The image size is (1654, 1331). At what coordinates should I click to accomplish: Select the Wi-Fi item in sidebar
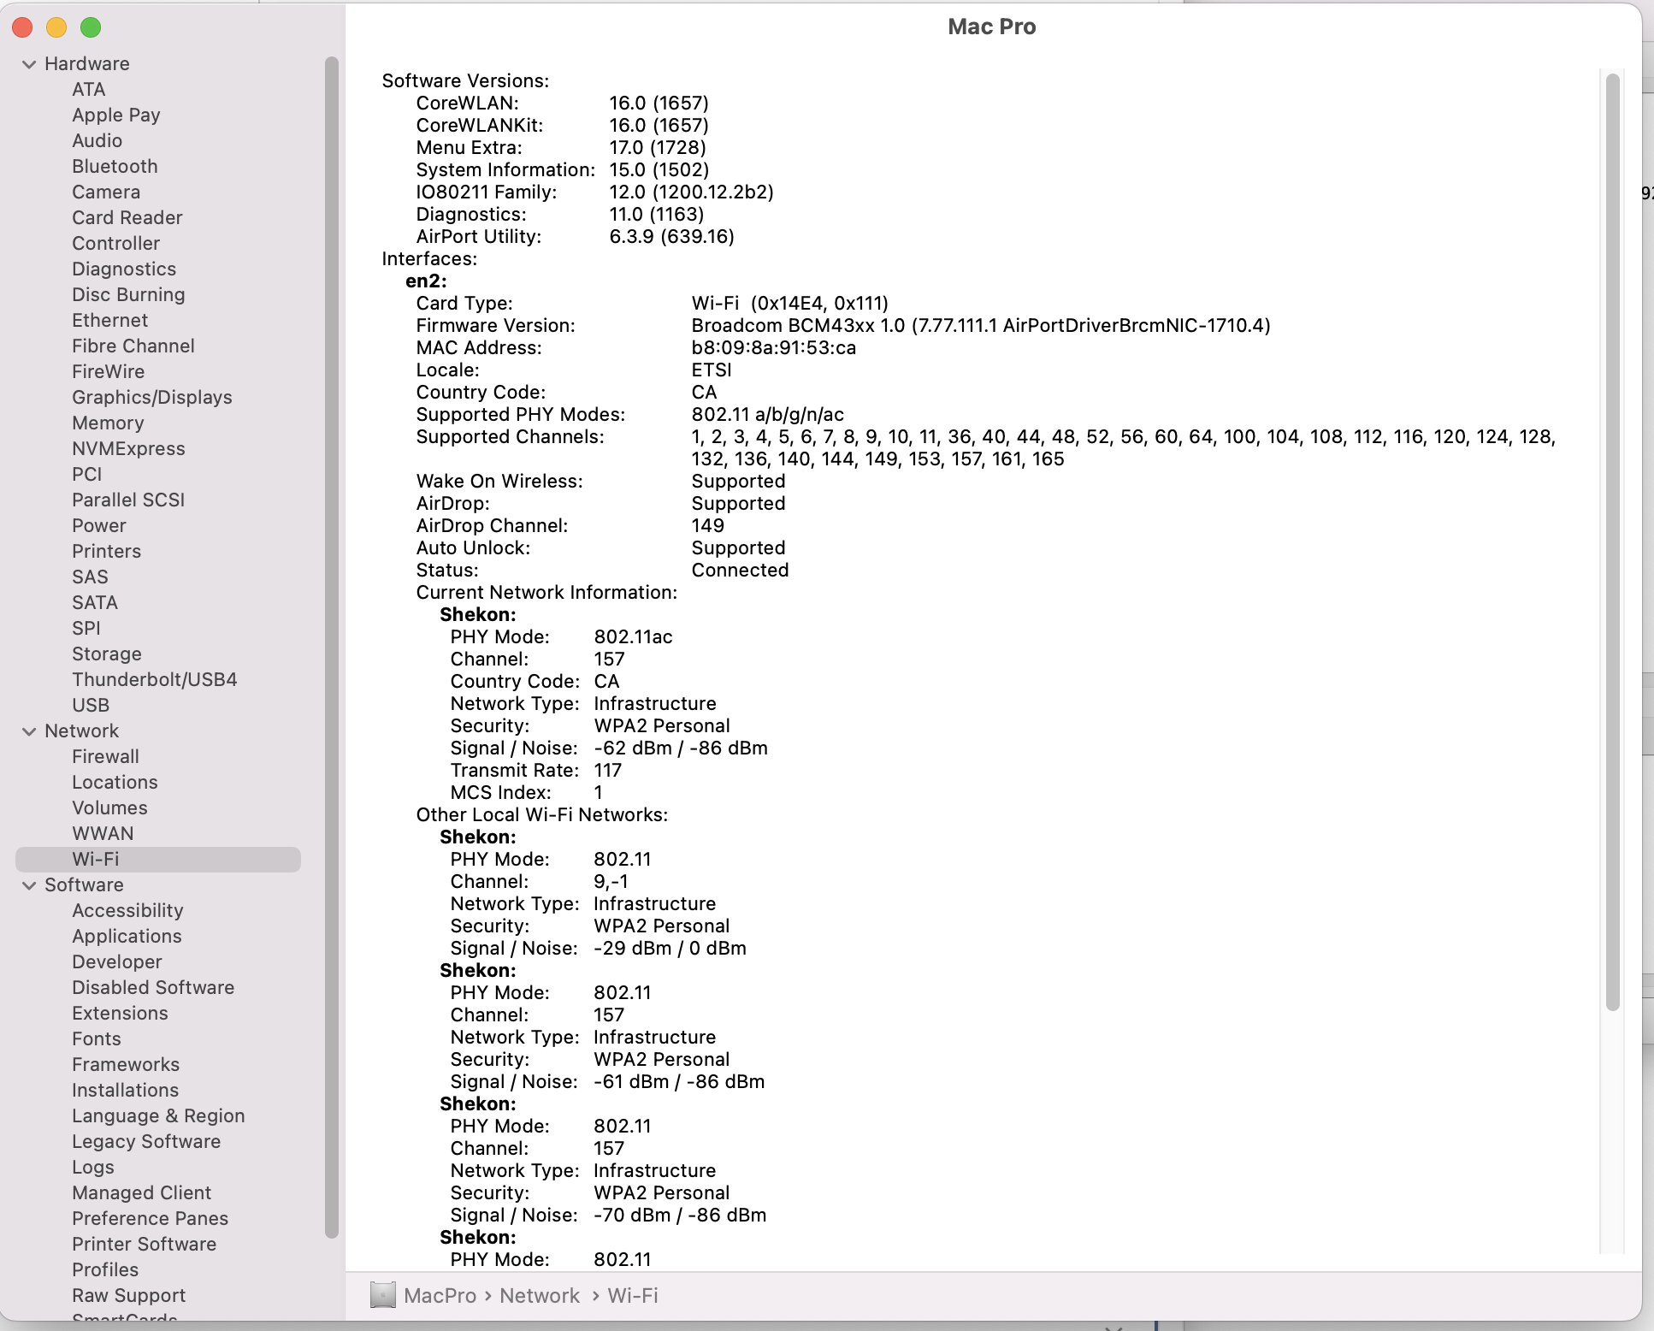coord(95,860)
